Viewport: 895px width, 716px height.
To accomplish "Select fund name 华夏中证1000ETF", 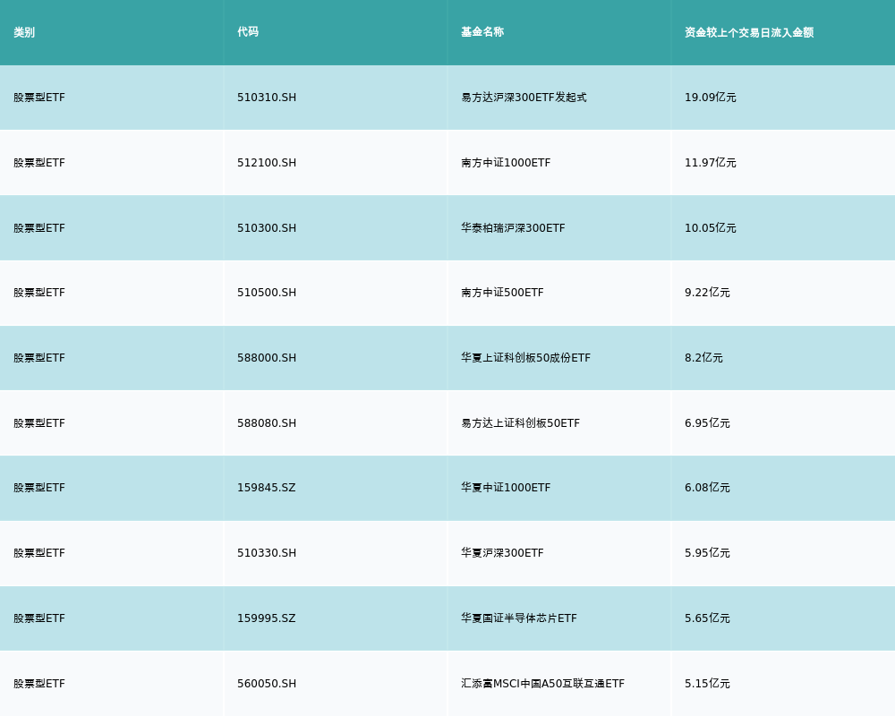I will pyautogui.click(x=506, y=488).
